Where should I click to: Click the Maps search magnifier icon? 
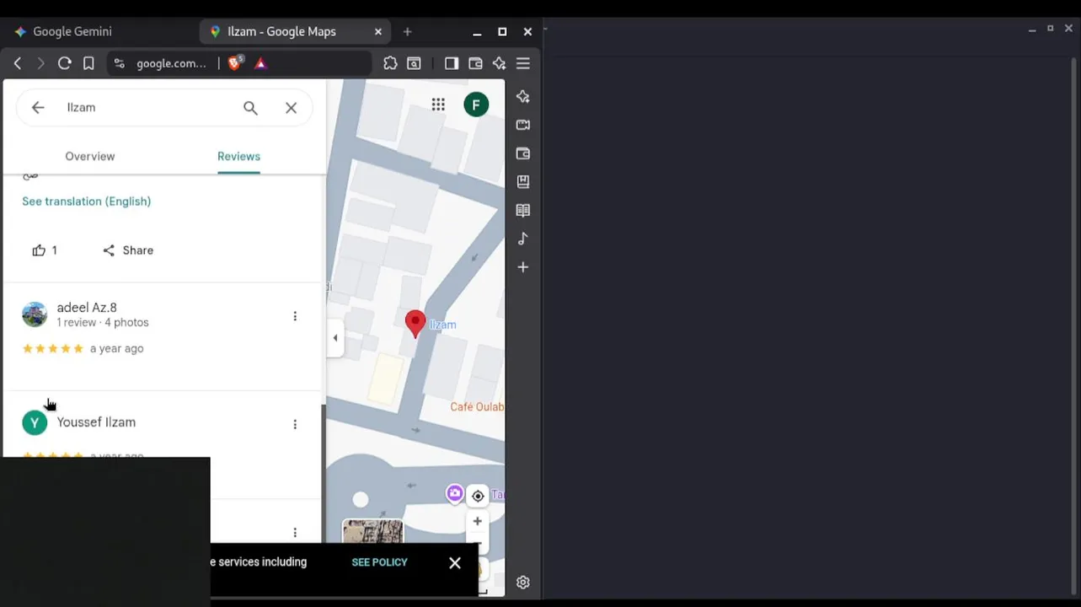point(250,107)
